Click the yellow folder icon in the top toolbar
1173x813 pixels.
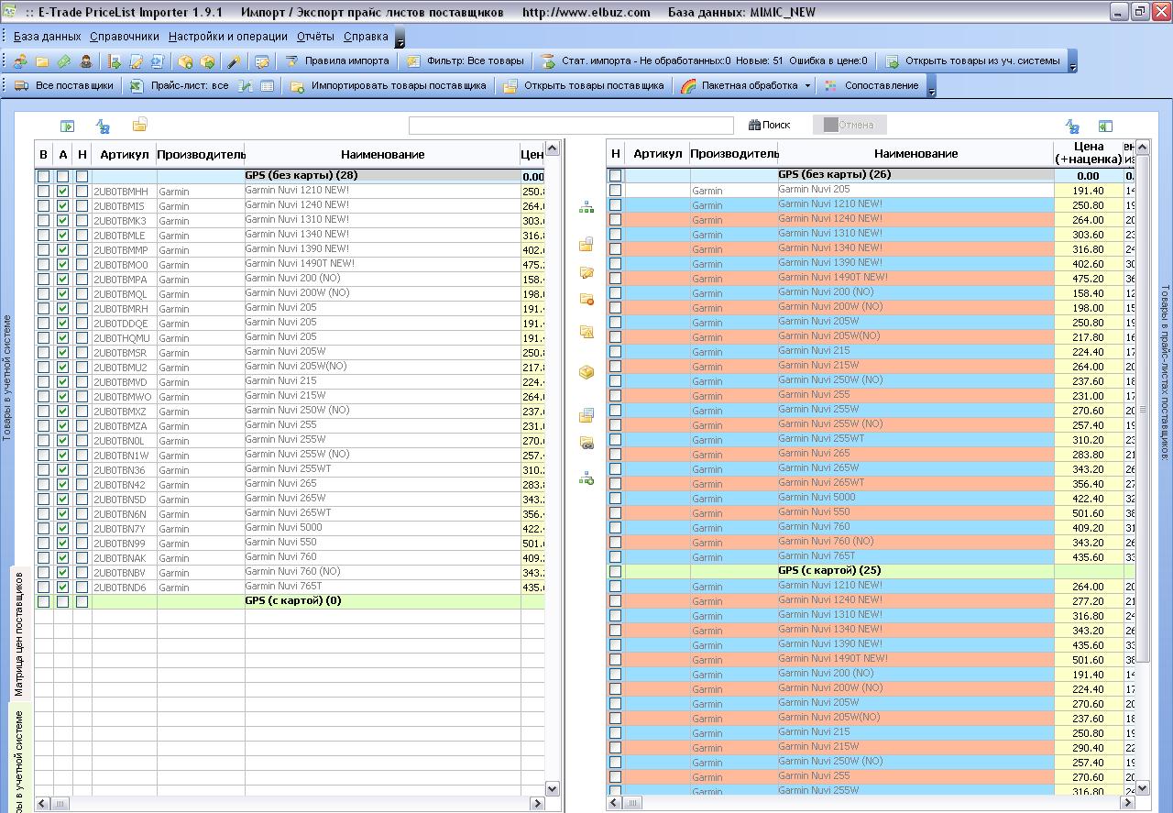pos(42,61)
